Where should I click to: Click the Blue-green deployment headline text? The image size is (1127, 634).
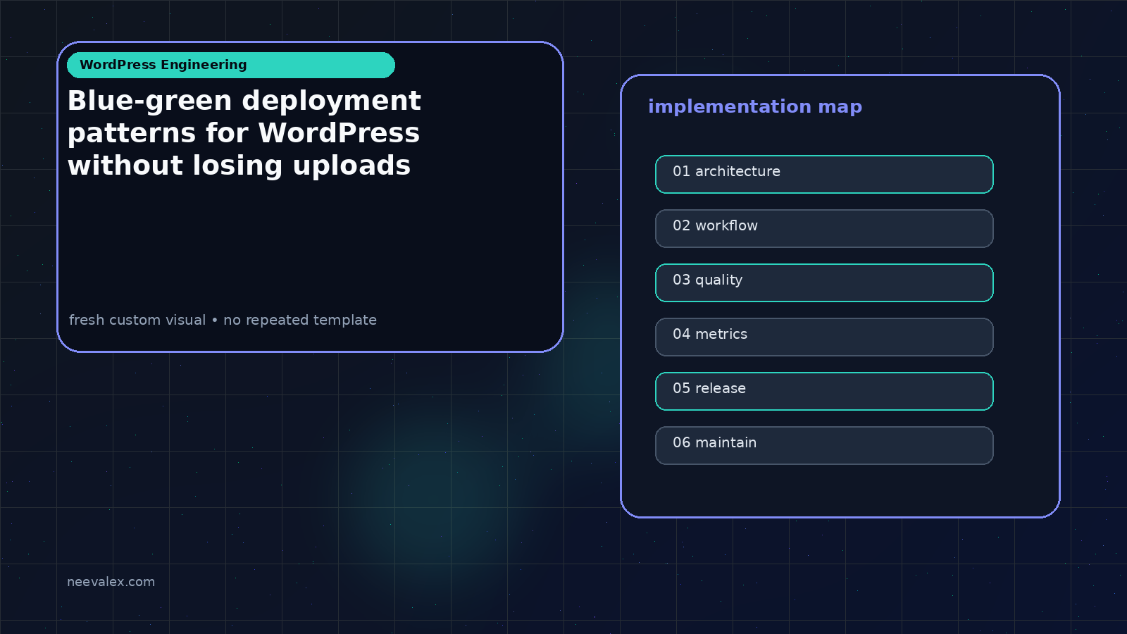[x=244, y=133]
